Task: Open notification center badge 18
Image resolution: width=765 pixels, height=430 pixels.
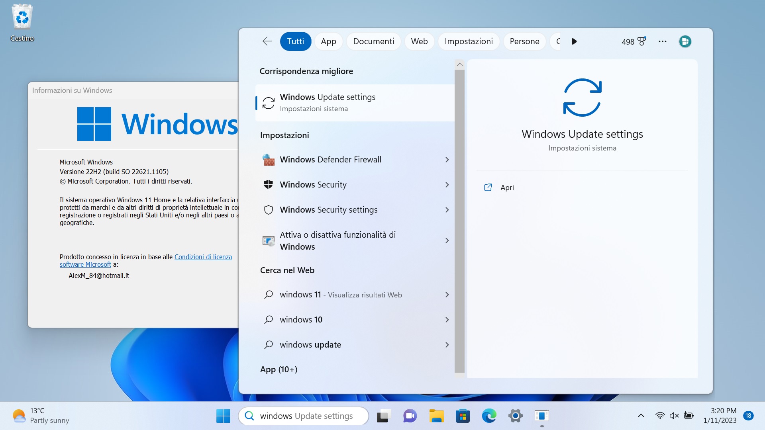Action: point(748,416)
